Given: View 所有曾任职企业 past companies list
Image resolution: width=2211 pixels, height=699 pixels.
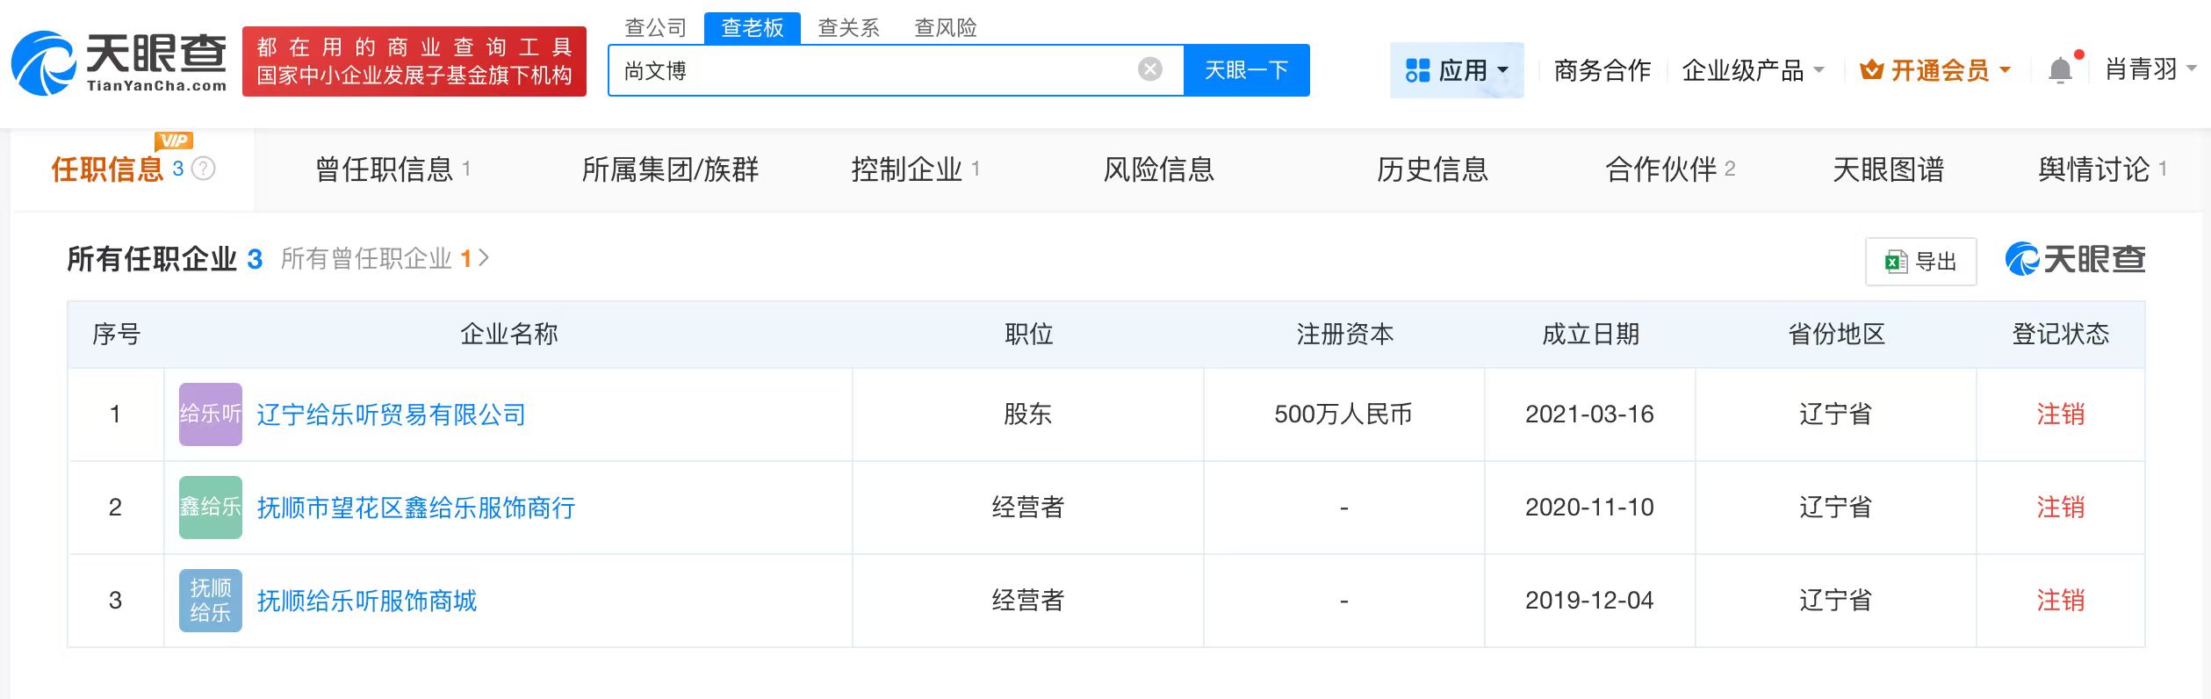Looking at the screenshot, I should 385,259.
